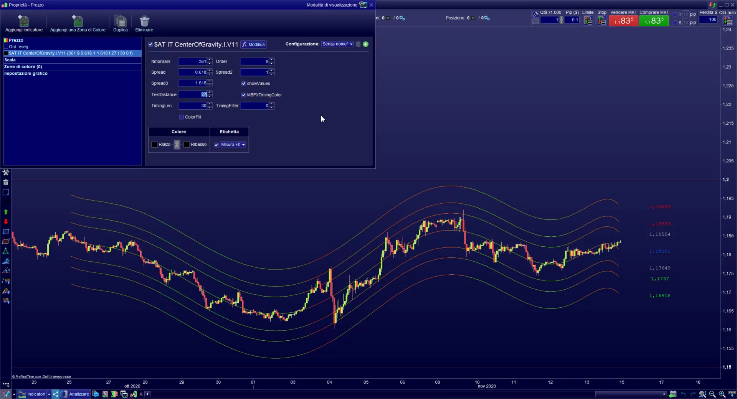
Task: Open the wrench-hammer tools icon in chart sidebar
Action: pos(6,172)
